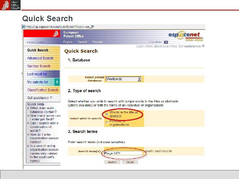Click the espacenet logo
Screen dimensions: 239x179
tap(186, 36)
